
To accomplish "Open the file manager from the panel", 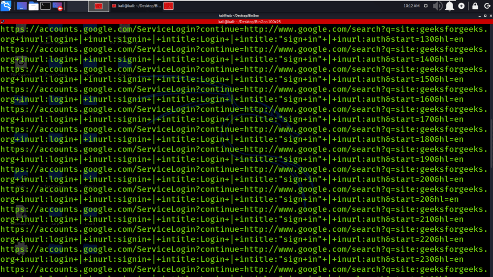I will pyautogui.click(x=34, y=6).
